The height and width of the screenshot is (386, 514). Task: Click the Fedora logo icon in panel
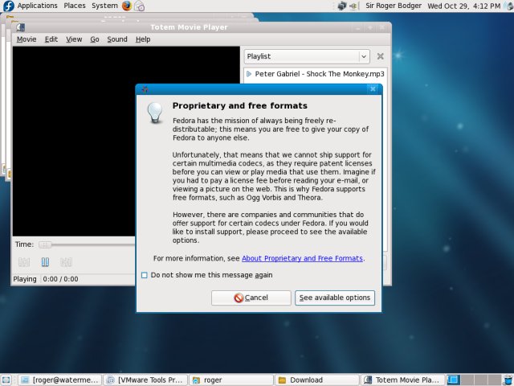(x=9, y=6)
